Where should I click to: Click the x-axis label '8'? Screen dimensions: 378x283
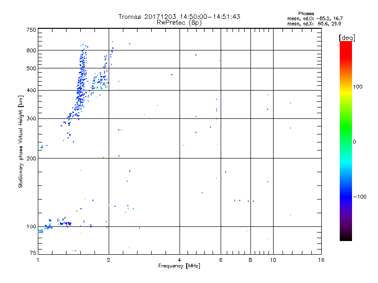point(250,260)
